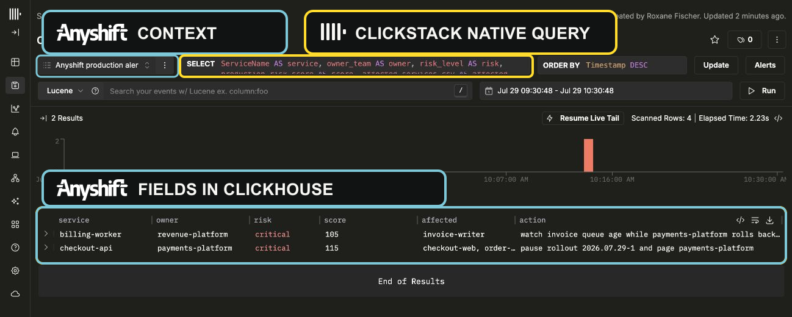The width and height of the screenshot is (792, 317).
Task: Open the Chart explorer sidebar icon
Action: [15, 109]
